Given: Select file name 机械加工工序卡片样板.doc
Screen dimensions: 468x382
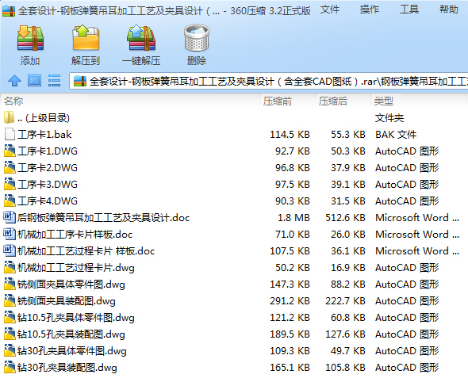Looking at the screenshot, I should tap(75, 235).
